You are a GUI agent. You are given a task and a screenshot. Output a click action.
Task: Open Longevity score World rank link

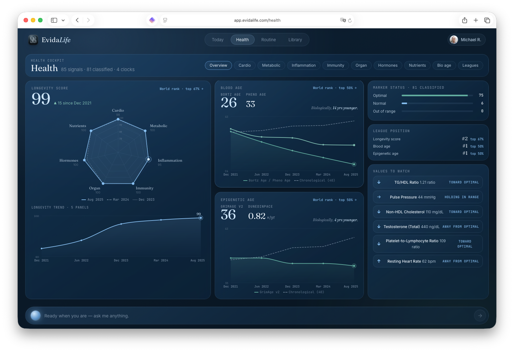(x=181, y=89)
